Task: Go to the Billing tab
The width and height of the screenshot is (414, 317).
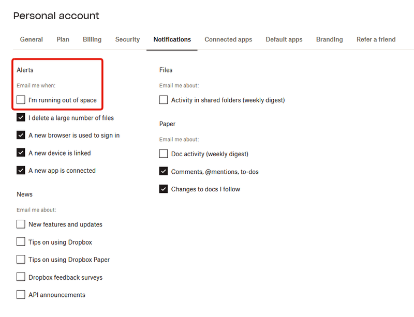Action: (x=92, y=39)
